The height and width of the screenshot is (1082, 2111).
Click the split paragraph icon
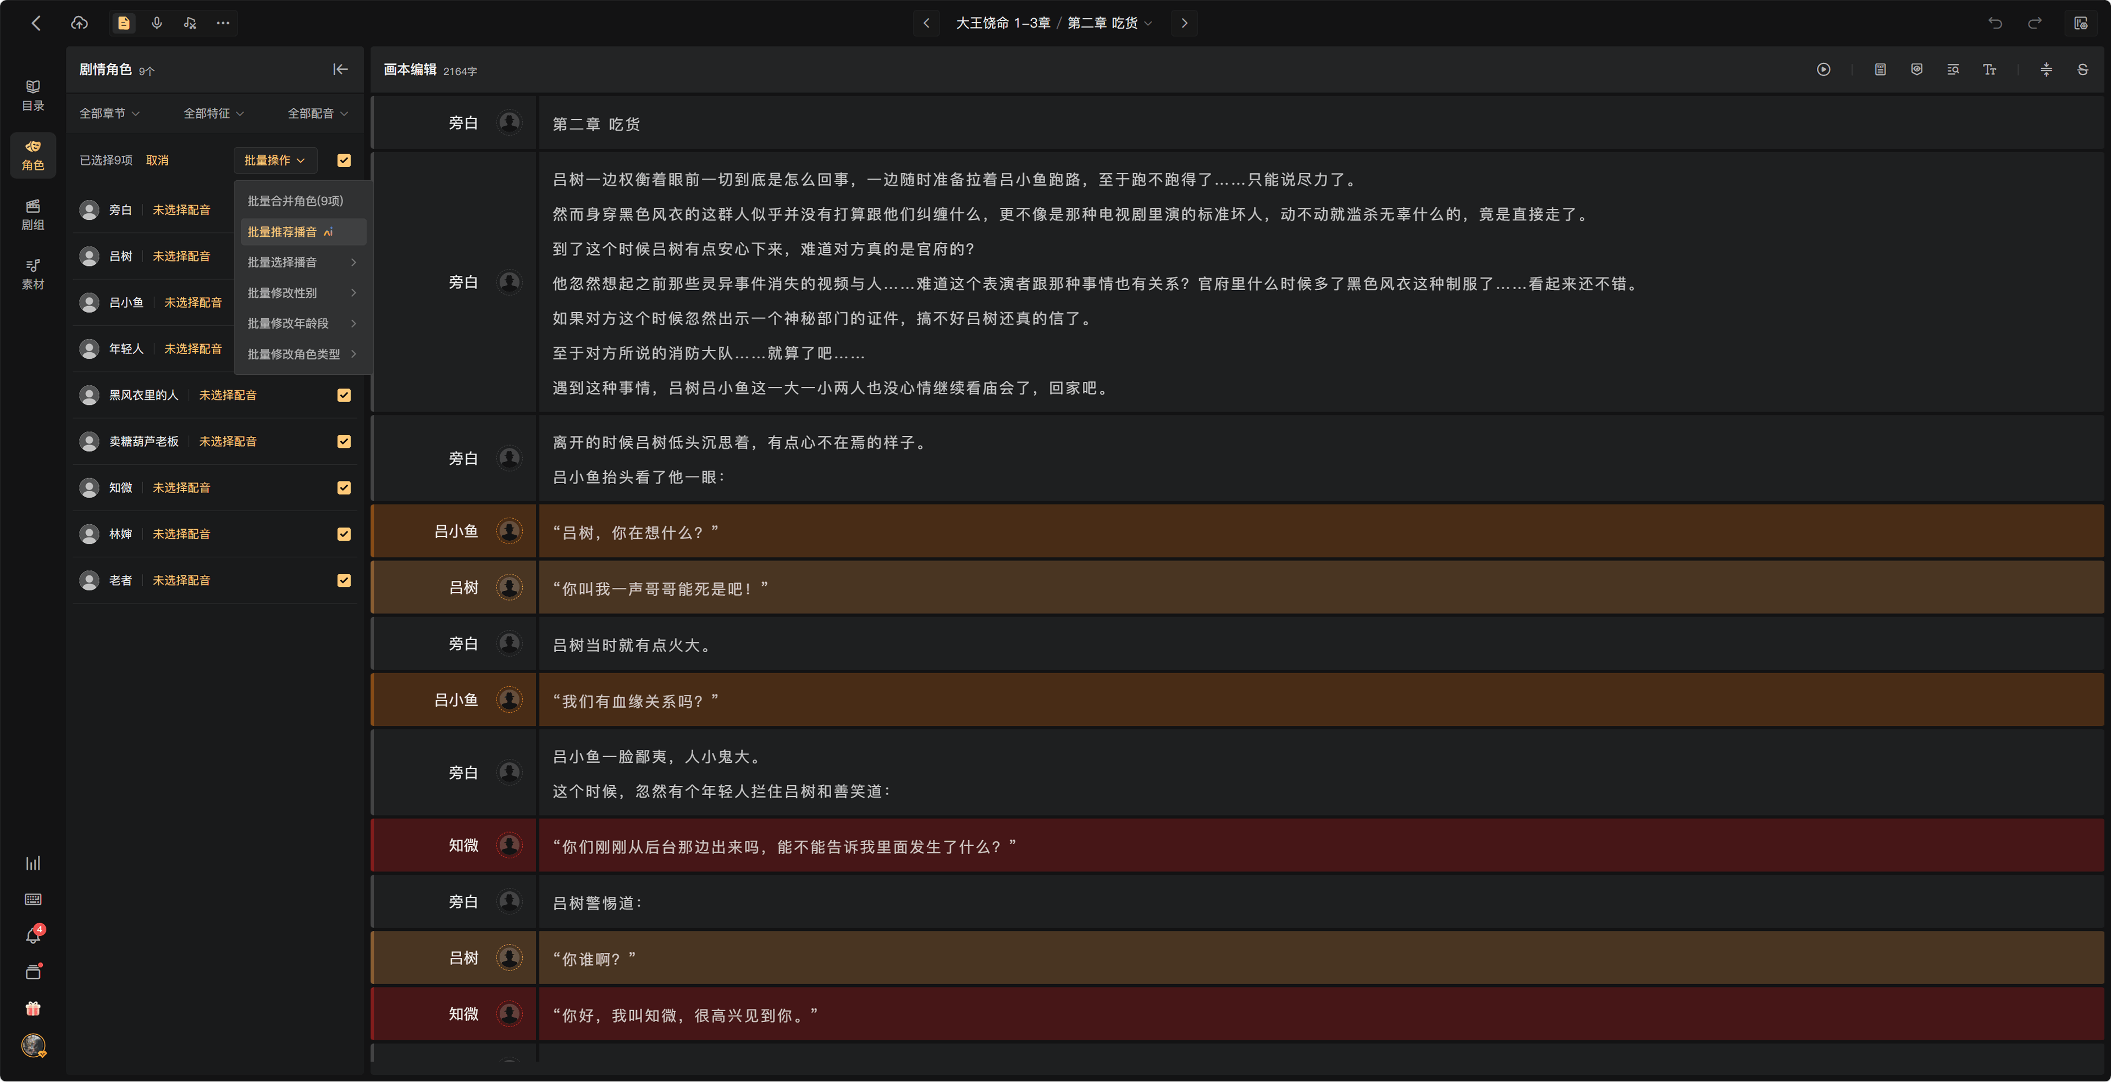pyautogui.click(x=2046, y=70)
